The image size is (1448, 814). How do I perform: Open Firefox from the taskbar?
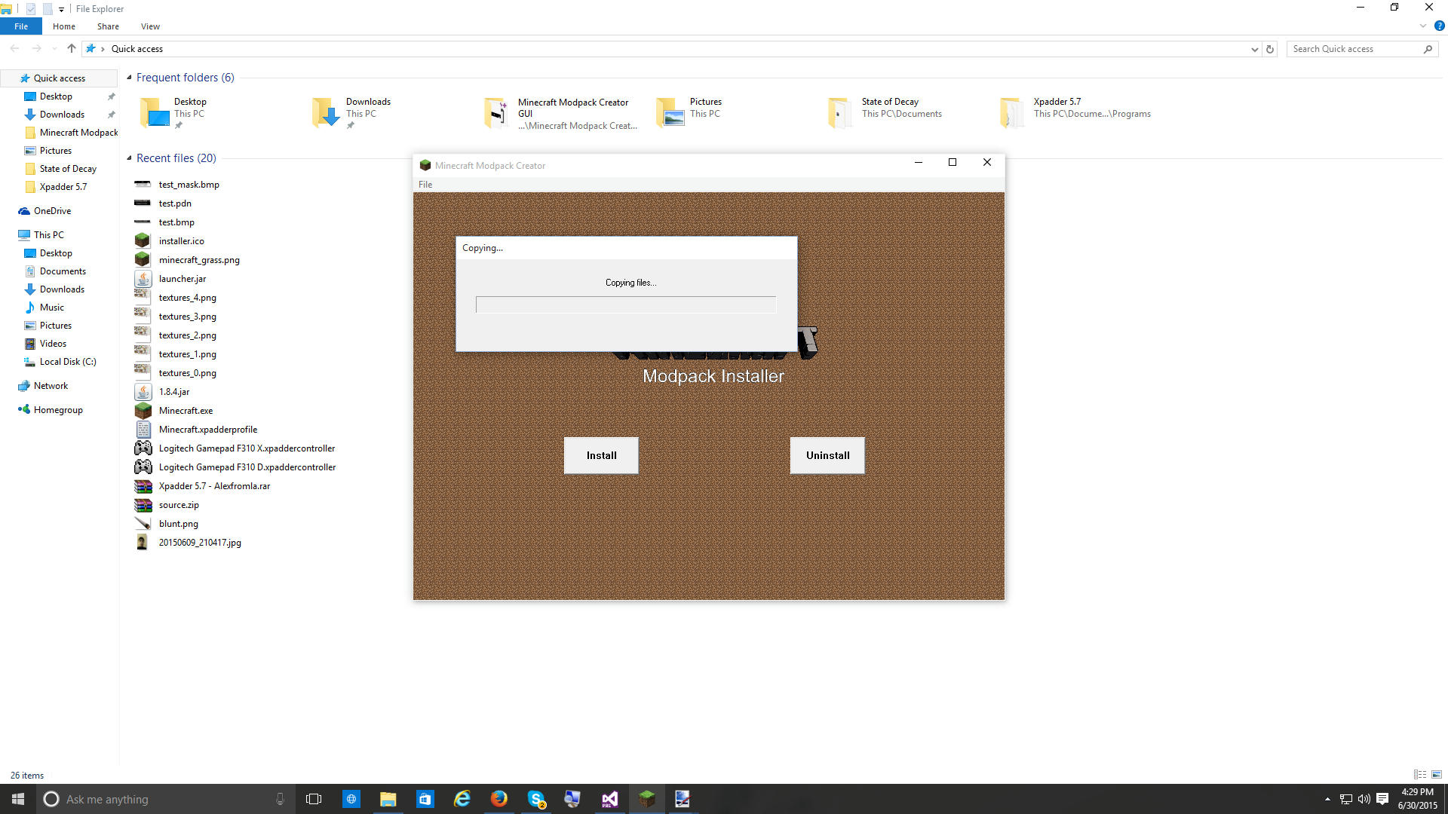coord(499,799)
